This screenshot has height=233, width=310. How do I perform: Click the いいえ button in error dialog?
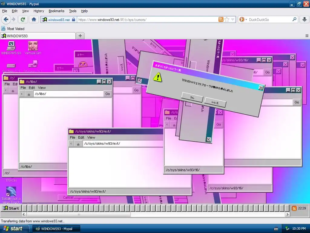(215, 103)
